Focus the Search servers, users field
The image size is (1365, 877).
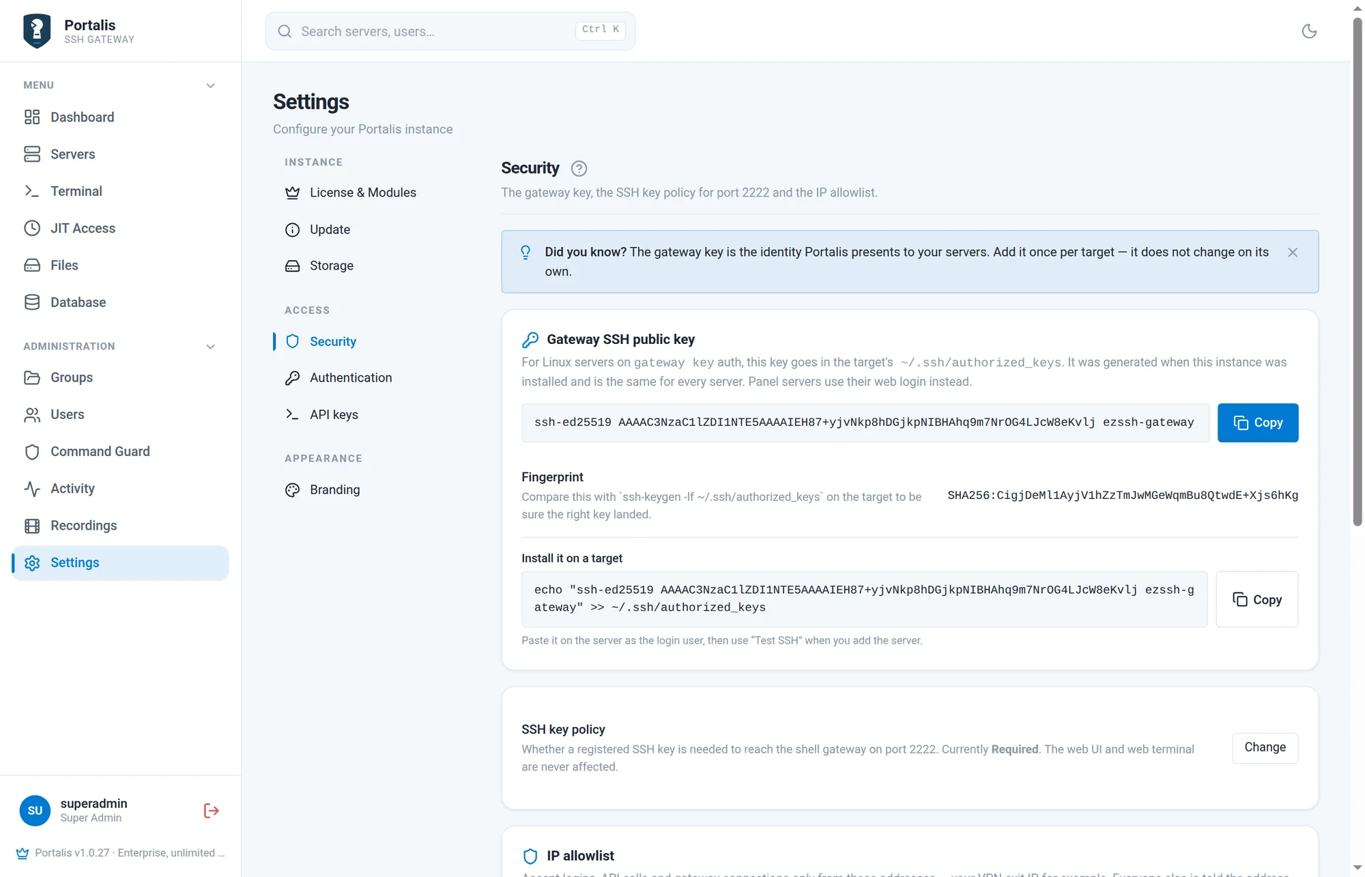point(450,31)
